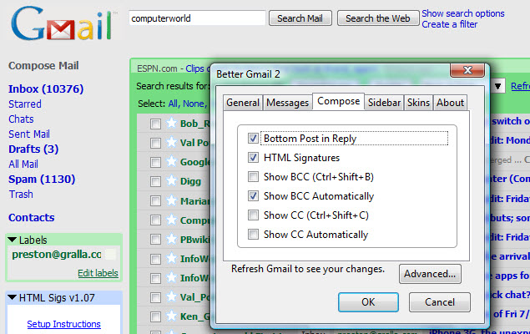Open the Edit labels link

[98, 273]
